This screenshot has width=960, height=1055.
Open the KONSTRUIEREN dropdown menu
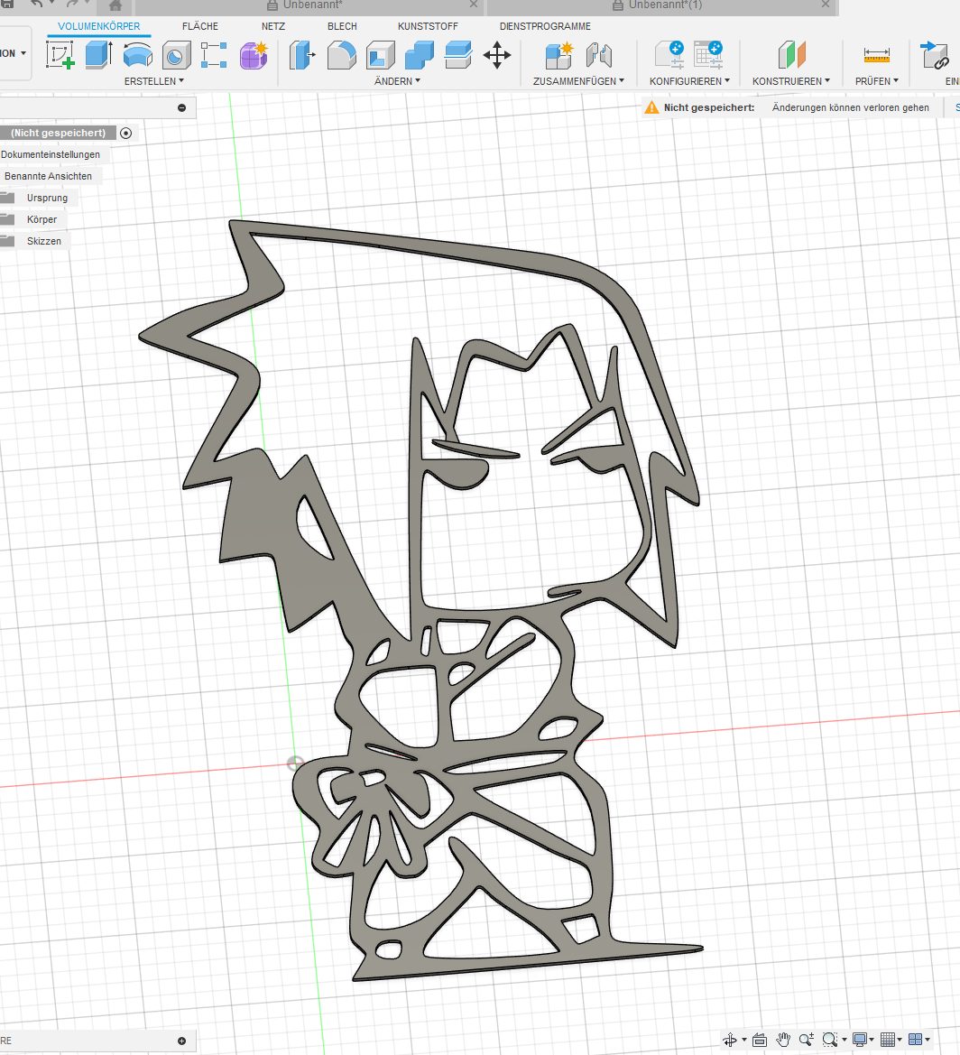point(791,81)
